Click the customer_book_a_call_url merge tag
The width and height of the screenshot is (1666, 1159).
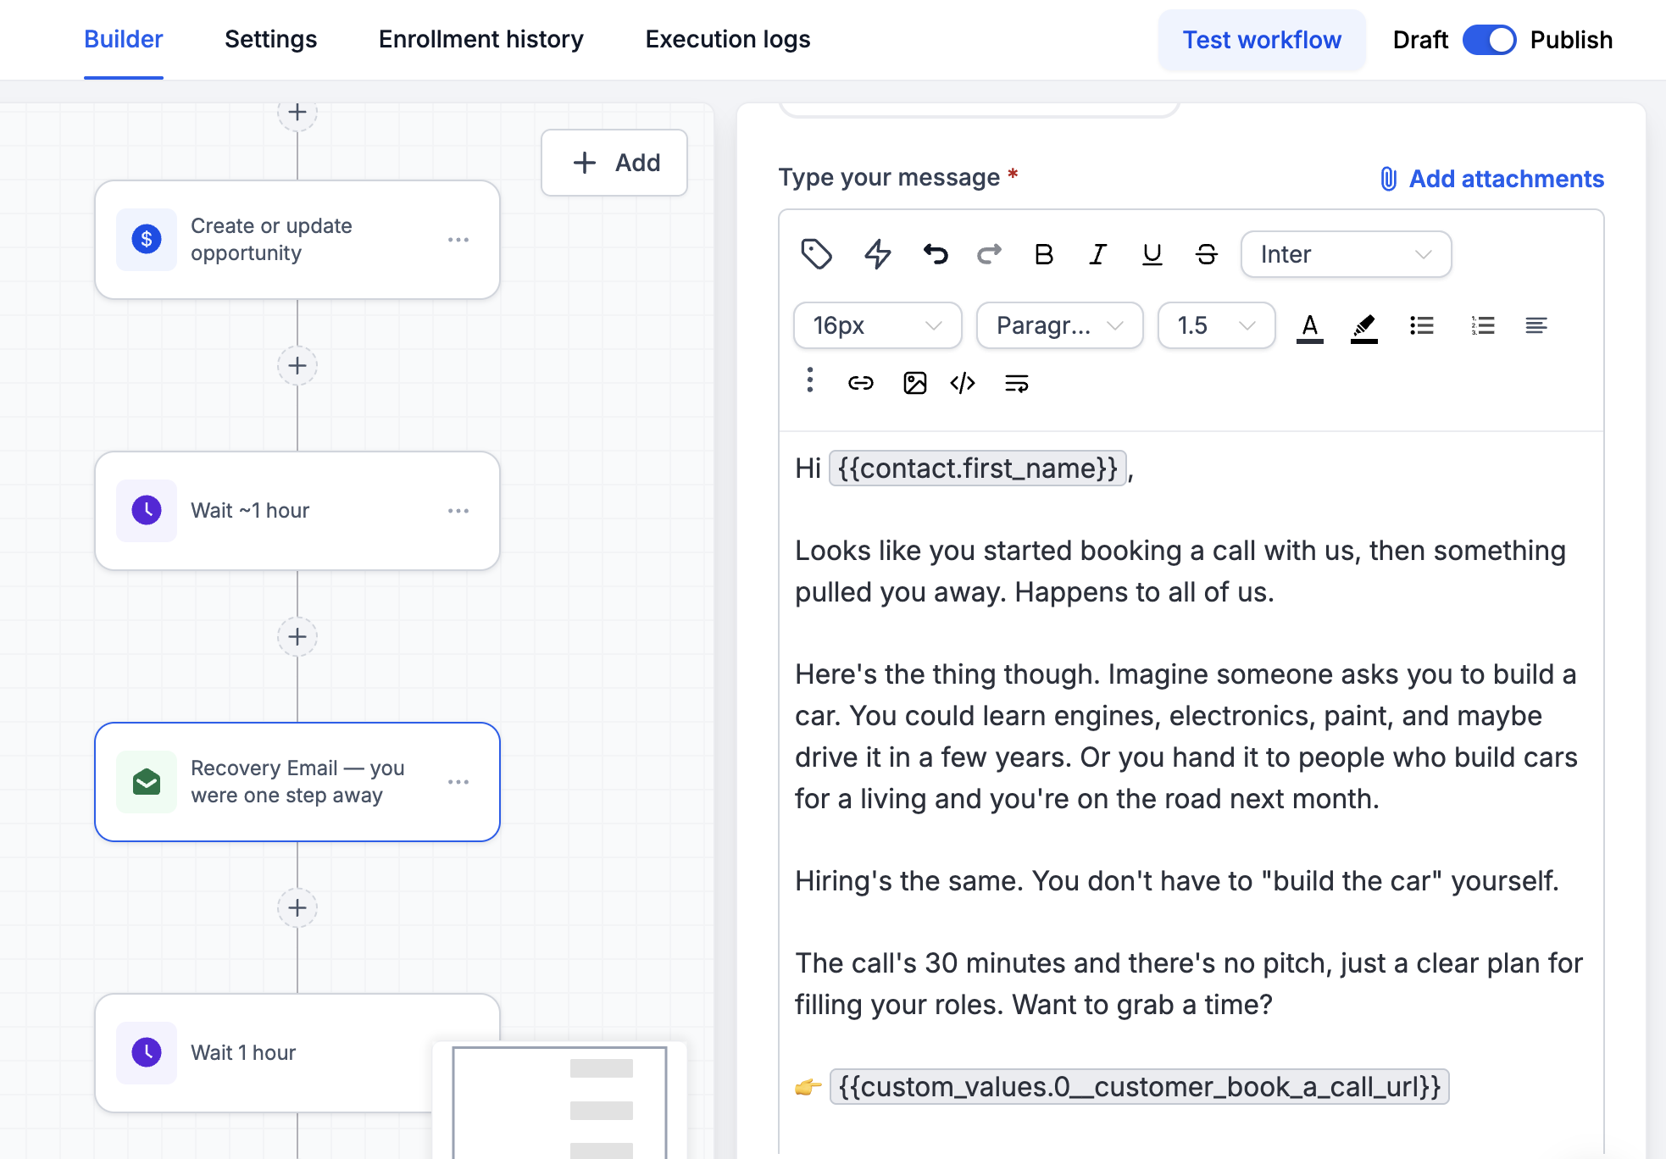click(x=1140, y=1087)
